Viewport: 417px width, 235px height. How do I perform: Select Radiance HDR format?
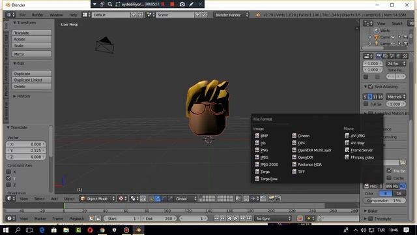(307, 164)
